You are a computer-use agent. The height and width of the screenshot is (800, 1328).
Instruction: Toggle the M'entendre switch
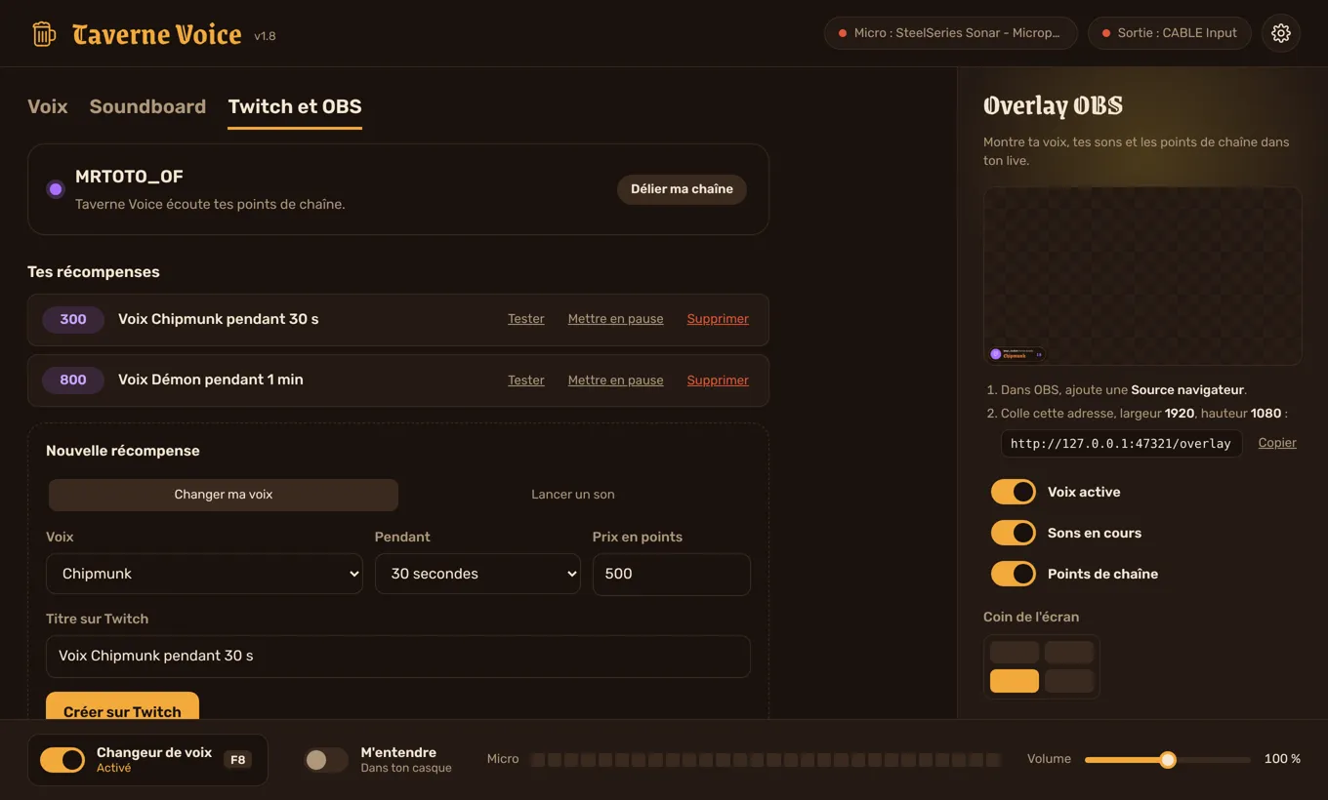(326, 760)
